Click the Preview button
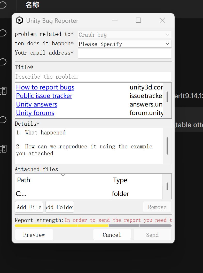 pos(34,235)
